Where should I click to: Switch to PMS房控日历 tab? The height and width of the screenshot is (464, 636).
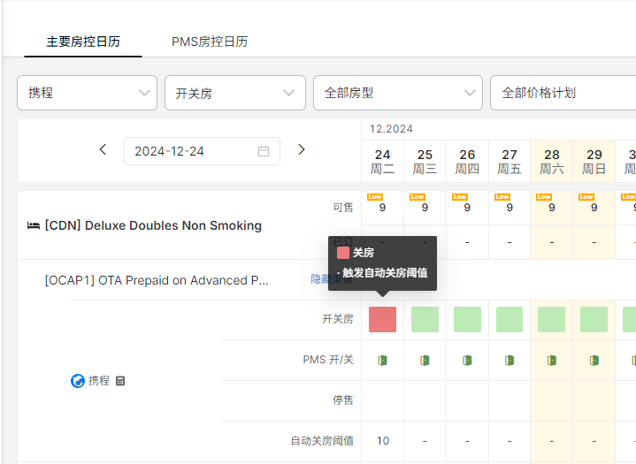[210, 42]
